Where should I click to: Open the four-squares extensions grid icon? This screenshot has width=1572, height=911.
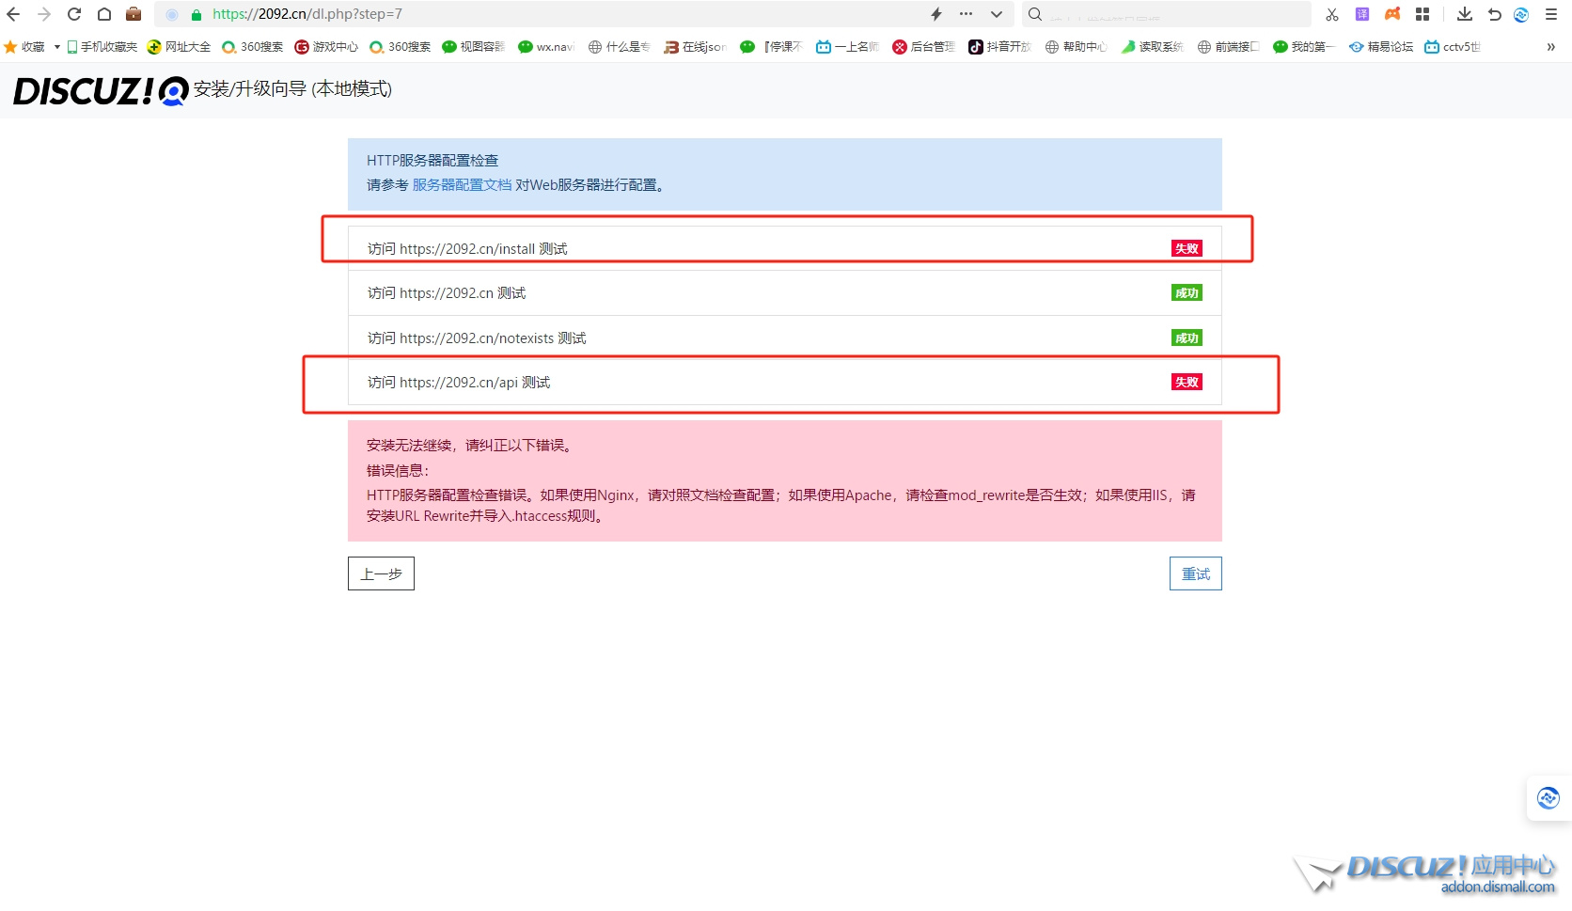[x=1423, y=14]
